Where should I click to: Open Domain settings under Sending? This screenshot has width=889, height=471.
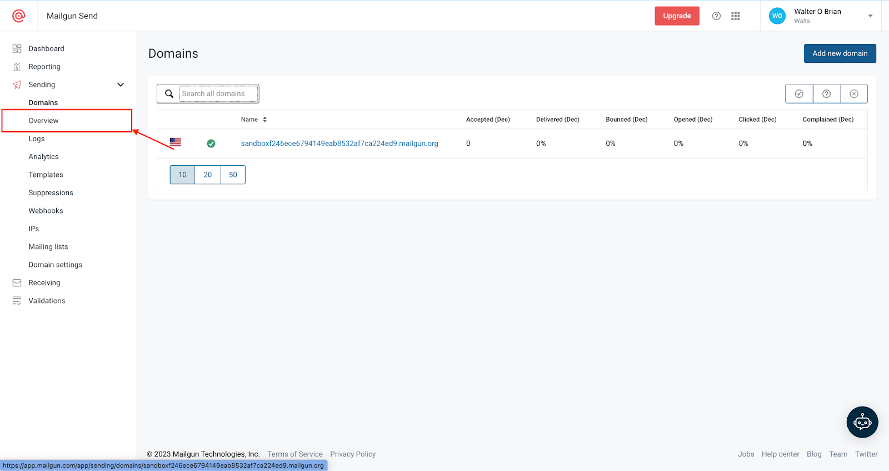56,265
